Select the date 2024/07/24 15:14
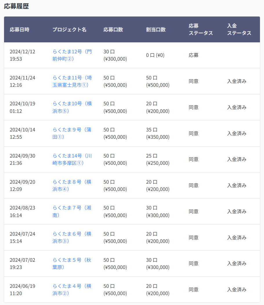 pyautogui.click(x=23, y=237)
